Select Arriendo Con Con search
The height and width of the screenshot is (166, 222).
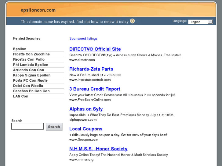tap(28, 70)
